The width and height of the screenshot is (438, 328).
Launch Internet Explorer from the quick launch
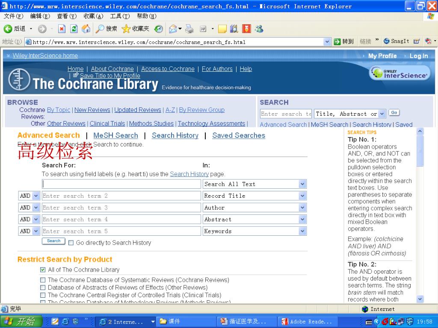coord(65,322)
